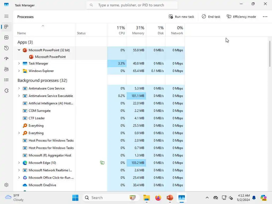Viewport: 272px width, 204px height.
Task: Open Startup apps sidebar page
Action: (x=6, y=59)
